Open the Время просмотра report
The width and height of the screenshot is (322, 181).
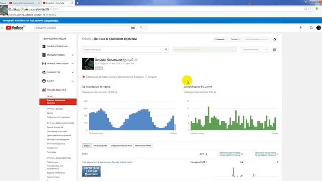(x=55, y=127)
